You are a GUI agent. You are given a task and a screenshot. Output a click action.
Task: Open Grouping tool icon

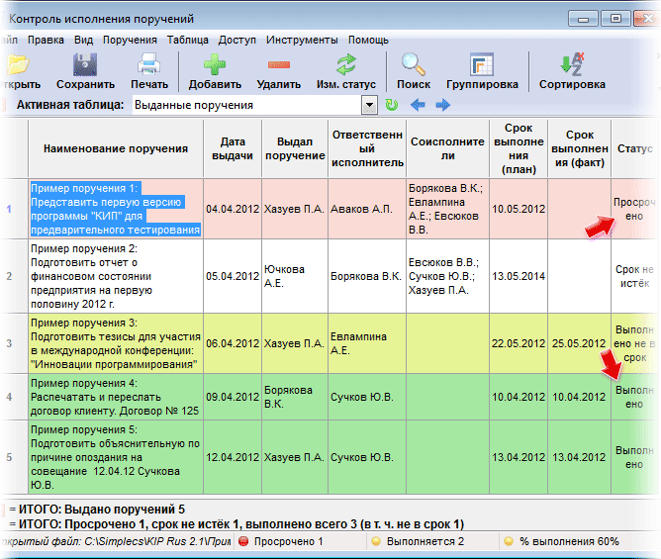click(482, 64)
